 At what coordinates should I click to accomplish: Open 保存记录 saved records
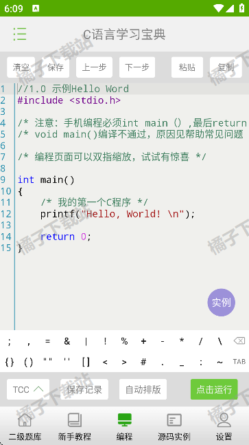click(84, 389)
